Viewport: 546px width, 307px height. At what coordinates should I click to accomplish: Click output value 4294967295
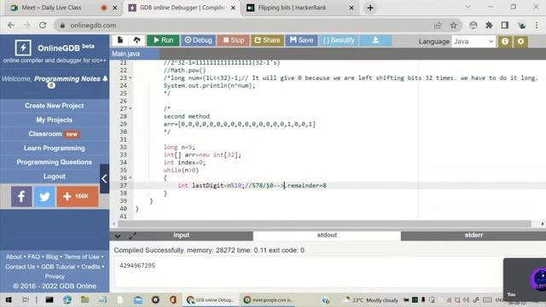pyautogui.click(x=137, y=265)
